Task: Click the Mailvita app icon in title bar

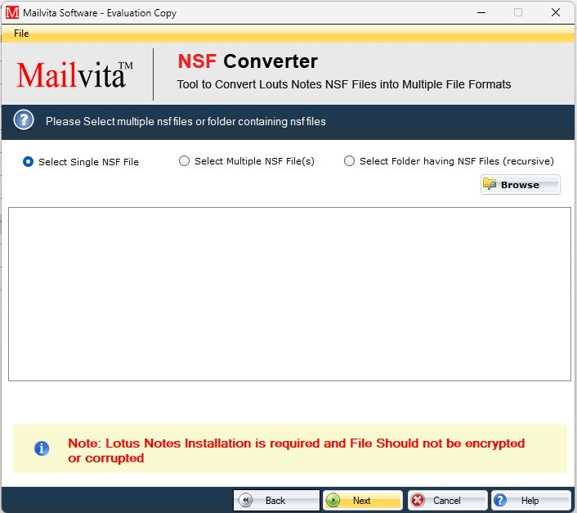Action: click(x=11, y=12)
